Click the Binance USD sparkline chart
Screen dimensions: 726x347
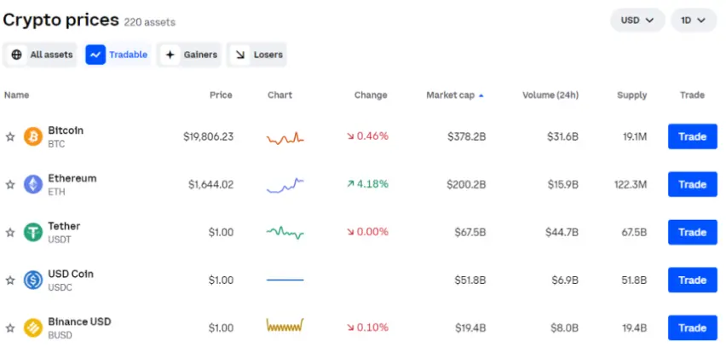[x=285, y=325]
